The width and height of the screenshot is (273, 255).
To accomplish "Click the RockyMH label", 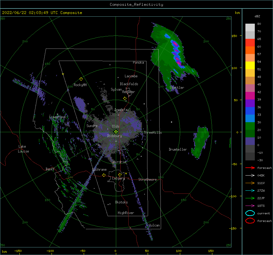I will [x=80, y=85].
